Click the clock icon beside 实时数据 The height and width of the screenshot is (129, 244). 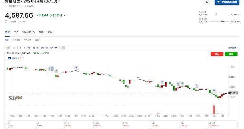[6, 21]
